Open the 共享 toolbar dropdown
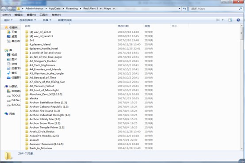This screenshot has width=245, height=163. (47, 20)
